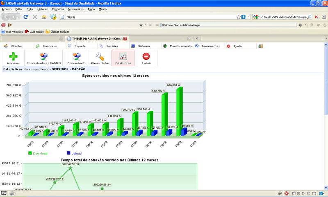Open the Arquivo browser menu
The height and width of the screenshot is (197, 328).
pos(7,9)
